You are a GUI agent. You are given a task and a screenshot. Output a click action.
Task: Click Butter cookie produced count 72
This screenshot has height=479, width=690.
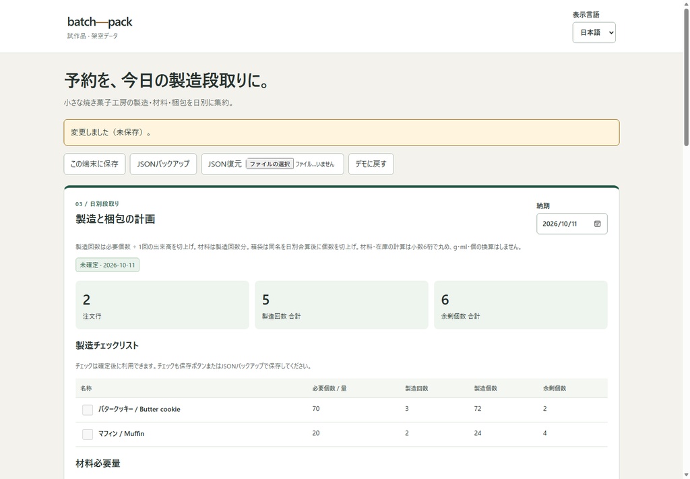pos(478,409)
